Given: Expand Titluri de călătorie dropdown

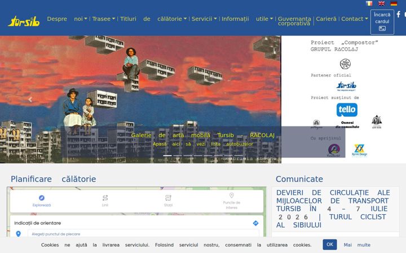Looking at the screenshot, I should 153,19.
